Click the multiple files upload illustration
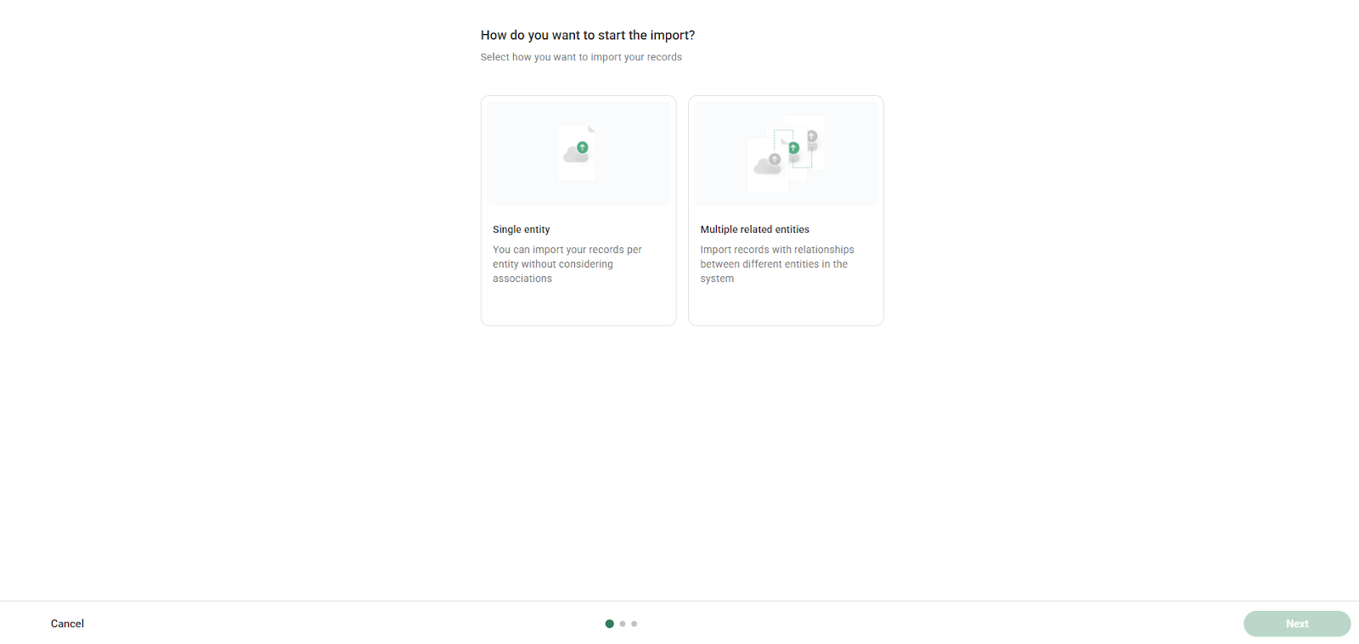This screenshot has width=1359, height=644. click(x=786, y=154)
